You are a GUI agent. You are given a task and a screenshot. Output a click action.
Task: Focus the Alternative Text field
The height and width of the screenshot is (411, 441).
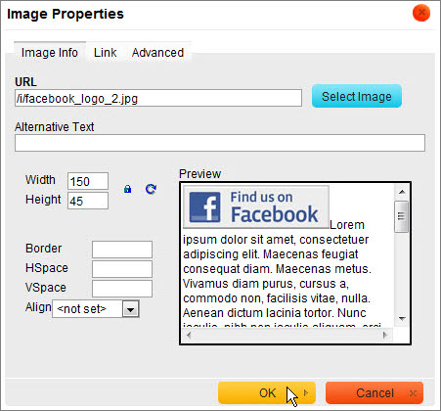click(220, 143)
